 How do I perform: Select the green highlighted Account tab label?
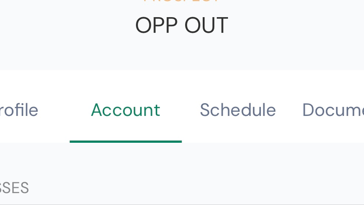coord(125,110)
